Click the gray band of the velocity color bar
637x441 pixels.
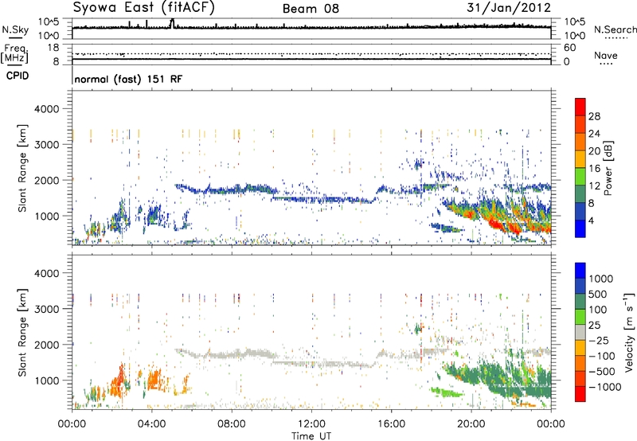(x=580, y=333)
